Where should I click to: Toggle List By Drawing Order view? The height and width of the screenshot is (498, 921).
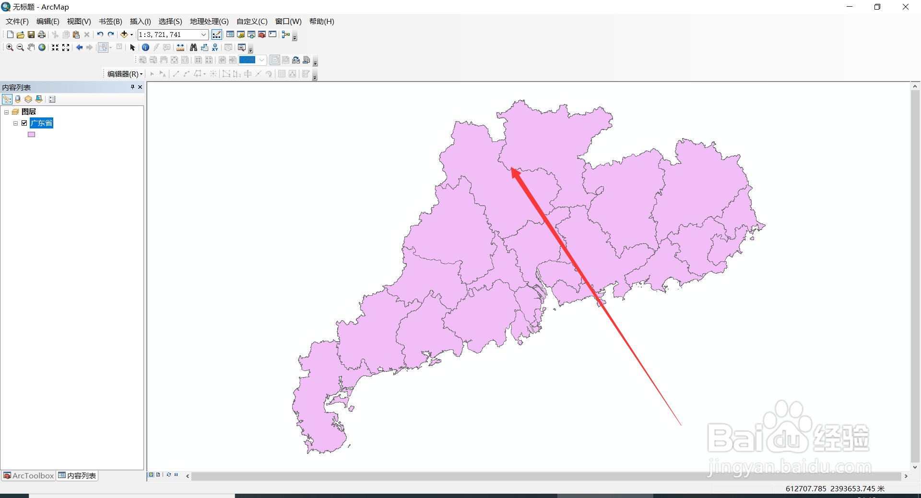(7, 99)
